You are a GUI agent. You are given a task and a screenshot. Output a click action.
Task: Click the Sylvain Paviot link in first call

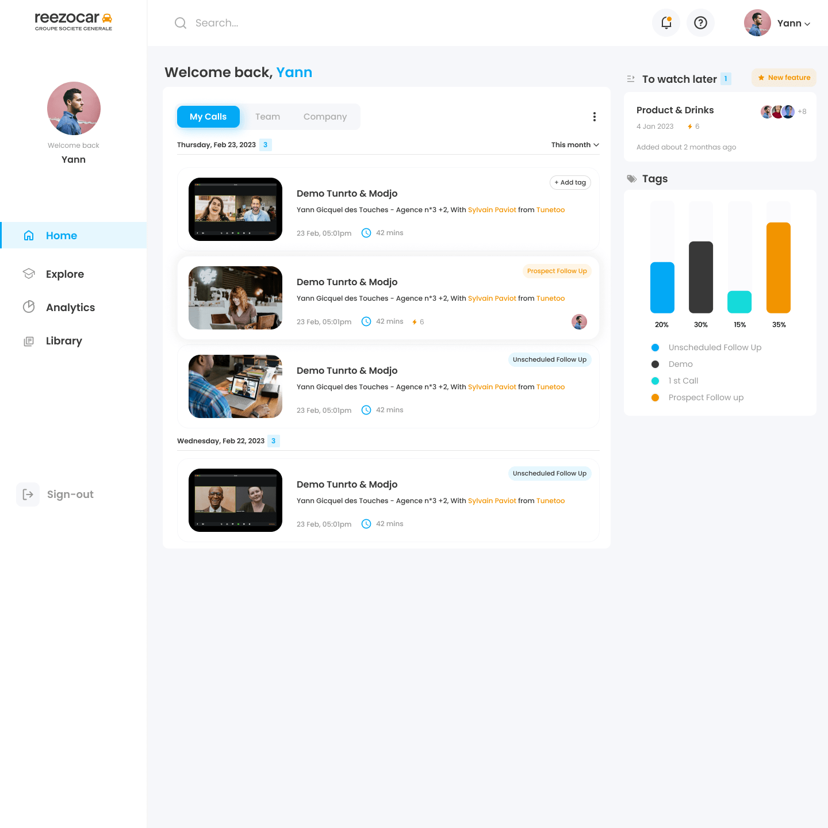click(492, 210)
